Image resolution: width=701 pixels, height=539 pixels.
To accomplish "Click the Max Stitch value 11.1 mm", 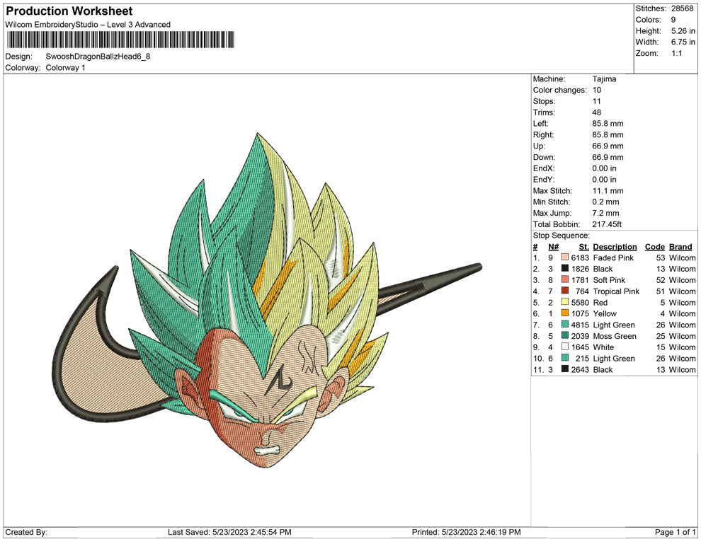I will click(x=608, y=191).
